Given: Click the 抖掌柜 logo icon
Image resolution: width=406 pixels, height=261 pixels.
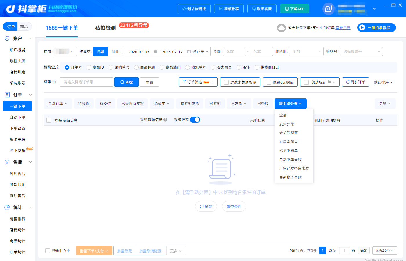Looking at the screenshot, I should [x=10, y=9].
